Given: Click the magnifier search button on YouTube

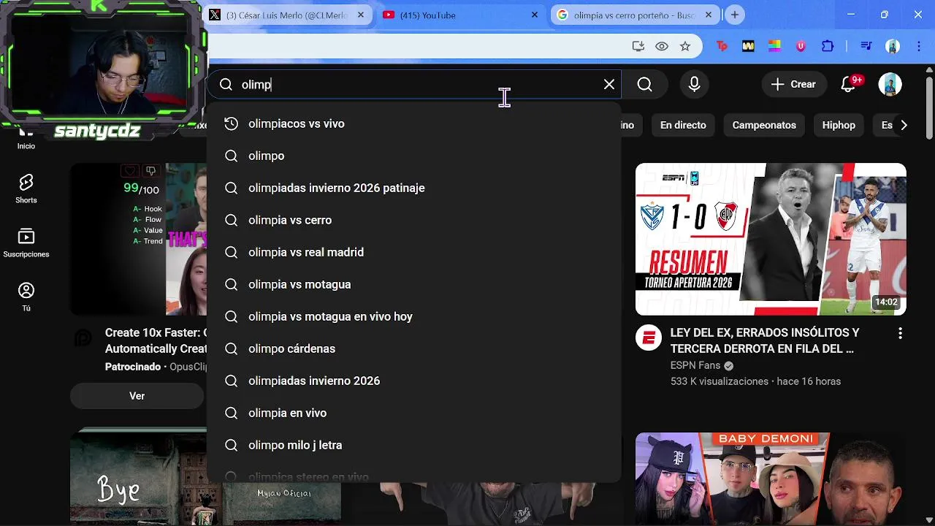Looking at the screenshot, I should click(644, 85).
